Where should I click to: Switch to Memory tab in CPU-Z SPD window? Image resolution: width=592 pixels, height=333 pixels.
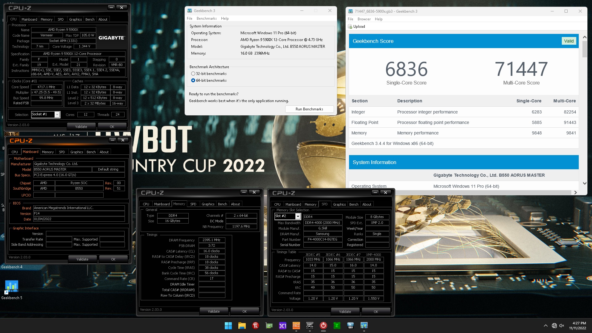click(310, 204)
